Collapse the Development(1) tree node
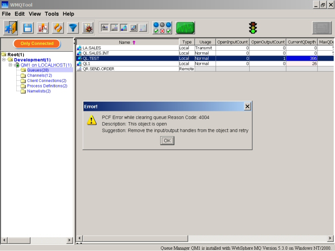Viewport: 335px width, 251px height. pyautogui.click(x=4, y=60)
